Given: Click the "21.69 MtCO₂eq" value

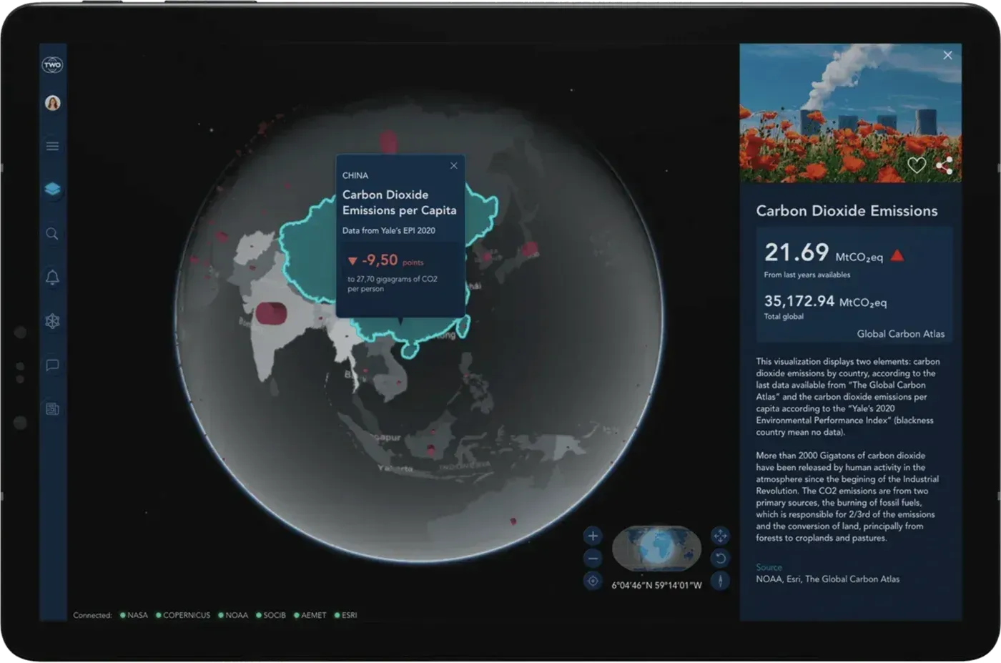Looking at the screenshot, I should [x=824, y=252].
